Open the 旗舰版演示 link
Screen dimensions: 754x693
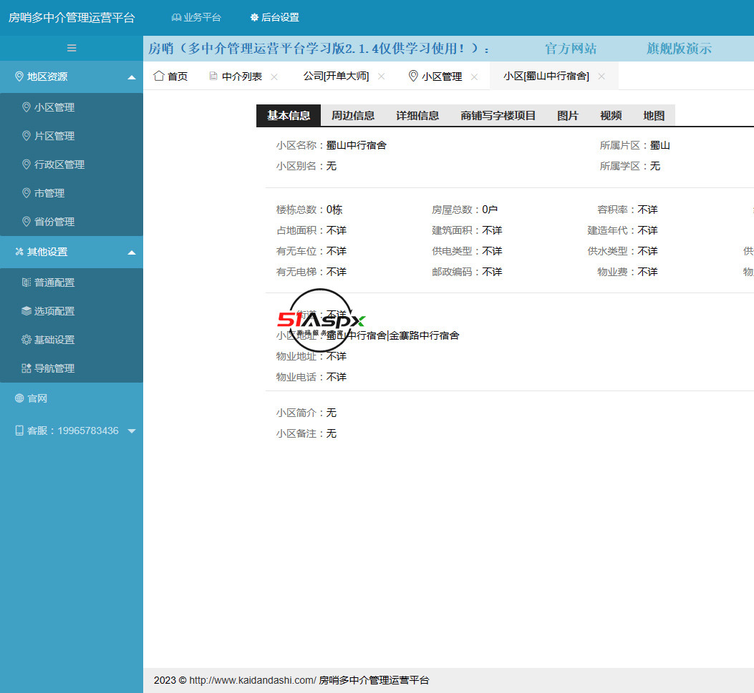click(679, 49)
